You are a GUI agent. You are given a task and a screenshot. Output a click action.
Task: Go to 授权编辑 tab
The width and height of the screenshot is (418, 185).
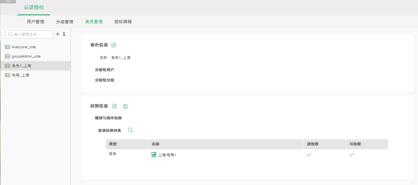[x=123, y=22]
